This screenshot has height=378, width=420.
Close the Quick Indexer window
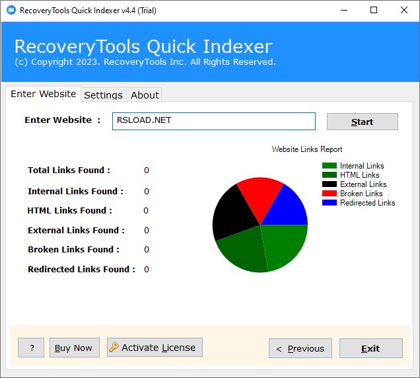(404, 10)
